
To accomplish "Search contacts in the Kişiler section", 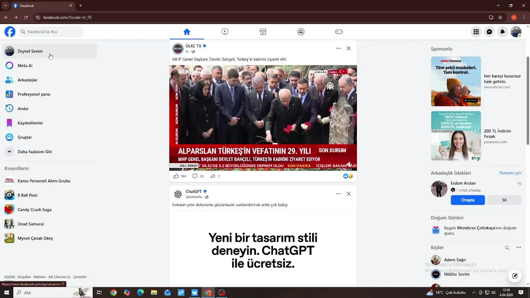I will 507,248.
